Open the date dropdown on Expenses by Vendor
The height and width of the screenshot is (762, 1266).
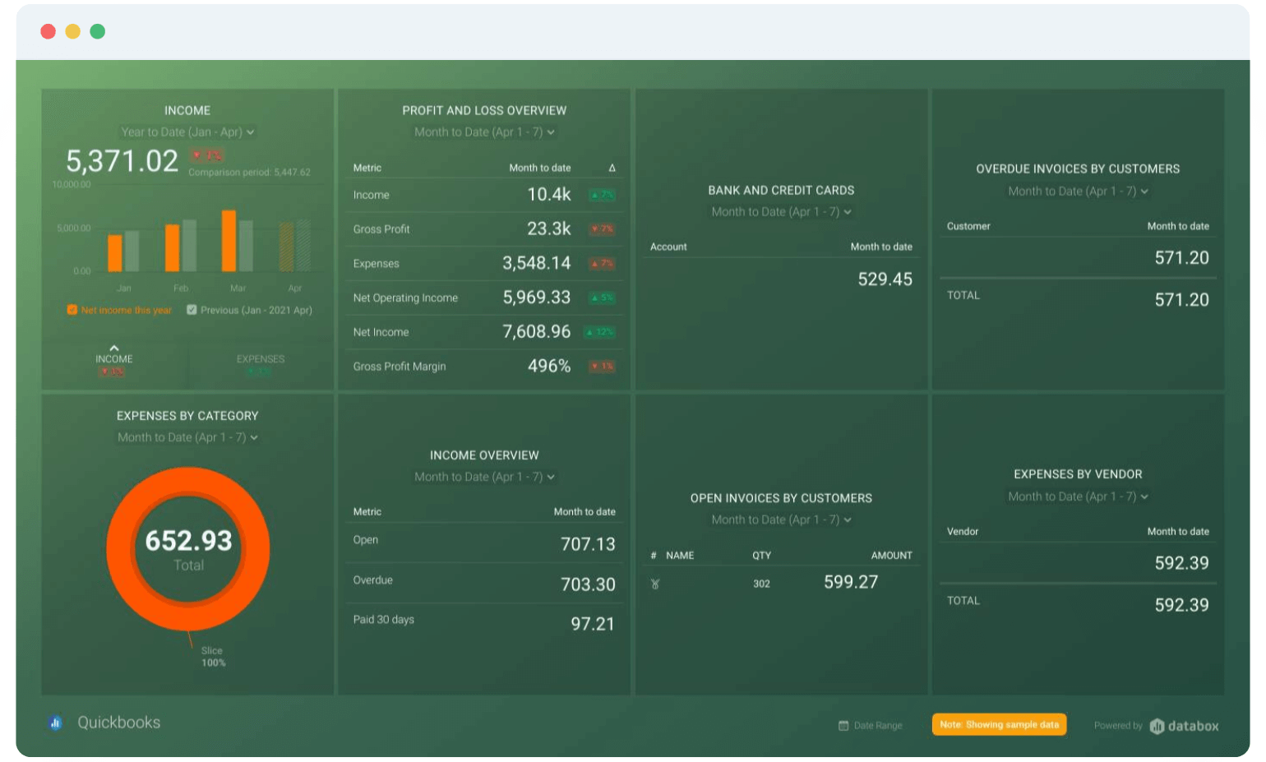1078,496
